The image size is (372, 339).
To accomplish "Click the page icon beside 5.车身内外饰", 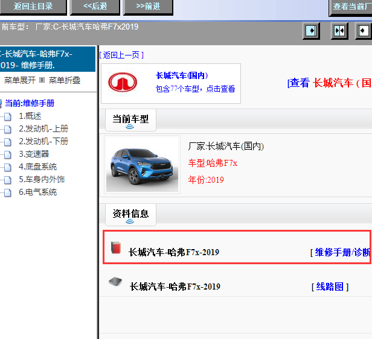I will (8, 180).
